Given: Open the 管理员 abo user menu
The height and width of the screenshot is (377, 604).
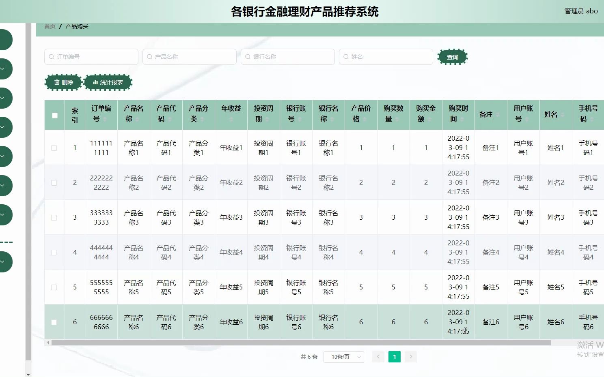Looking at the screenshot, I should (x=581, y=11).
